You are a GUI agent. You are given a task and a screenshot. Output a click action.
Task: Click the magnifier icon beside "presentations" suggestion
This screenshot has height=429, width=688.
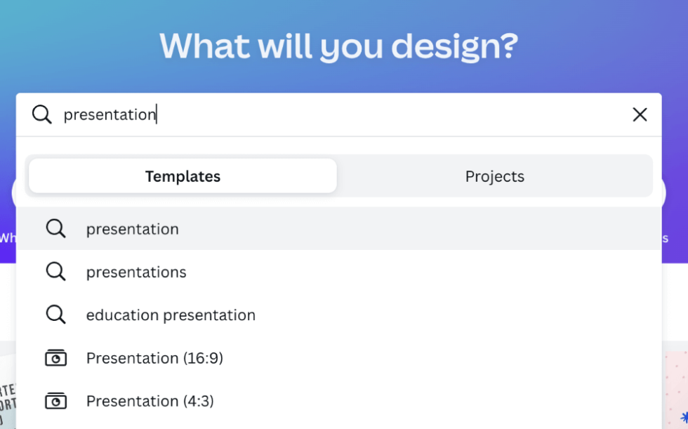56,272
